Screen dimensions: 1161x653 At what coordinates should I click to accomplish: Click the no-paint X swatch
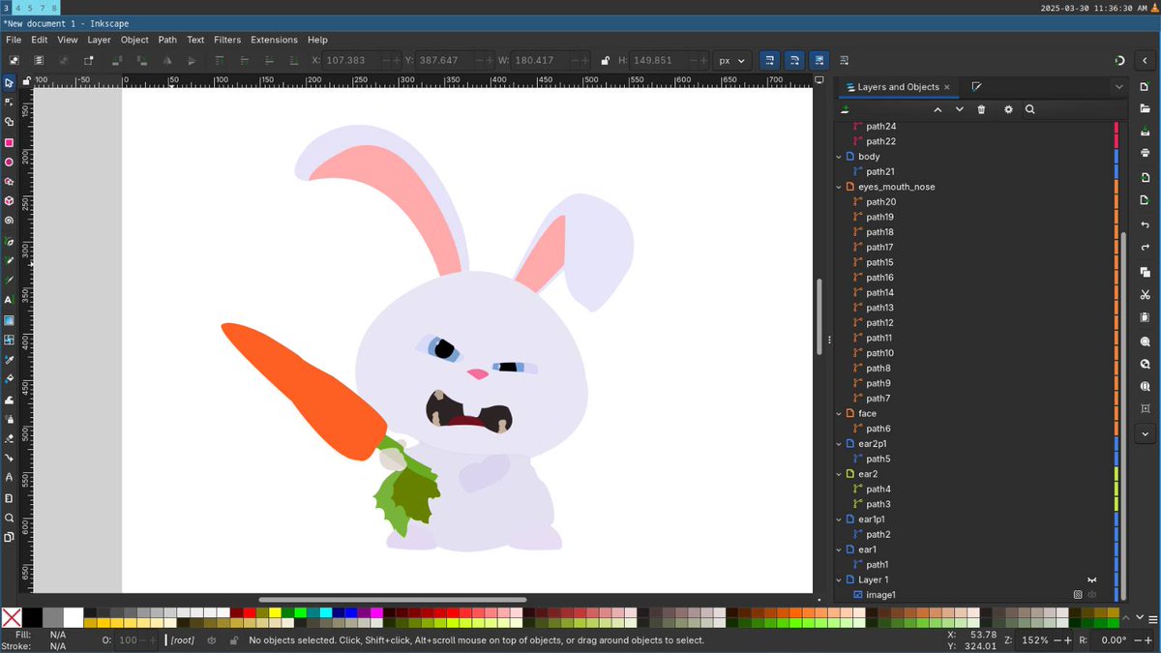point(12,617)
